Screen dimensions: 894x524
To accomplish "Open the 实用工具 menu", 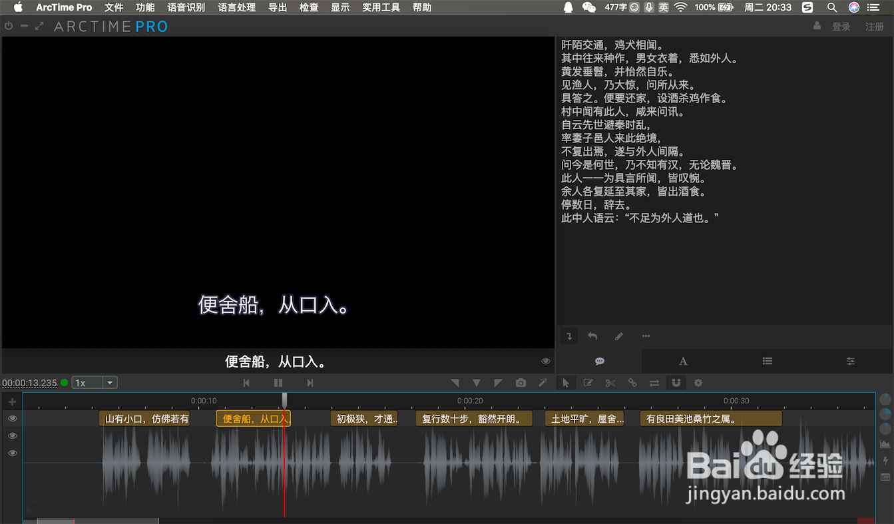I will click(381, 7).
